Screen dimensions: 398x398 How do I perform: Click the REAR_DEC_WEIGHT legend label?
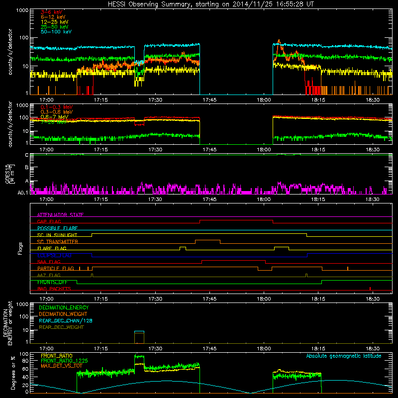pos(61,327)
